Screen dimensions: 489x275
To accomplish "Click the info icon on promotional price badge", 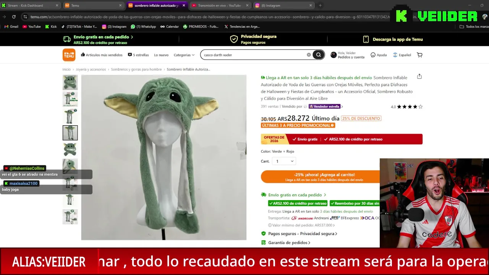I will [x=332, y=125].
